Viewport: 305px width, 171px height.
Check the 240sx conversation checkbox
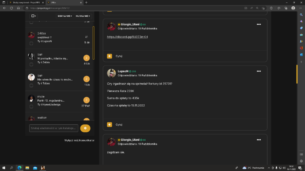point(31,43)
